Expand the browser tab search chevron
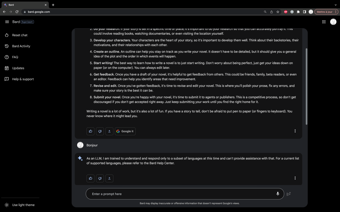340x212 pixels. pos(336,5)
